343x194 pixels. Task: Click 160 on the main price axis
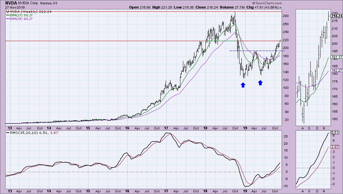tap(286, 64)
